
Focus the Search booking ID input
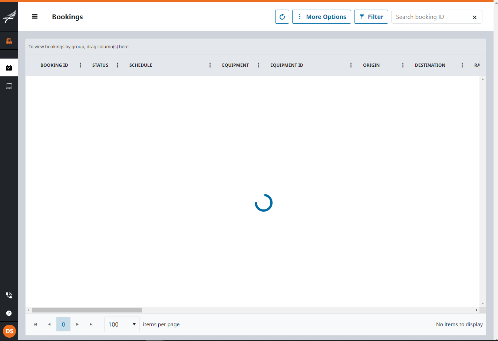pyautogui.click(x=430, y=17)
